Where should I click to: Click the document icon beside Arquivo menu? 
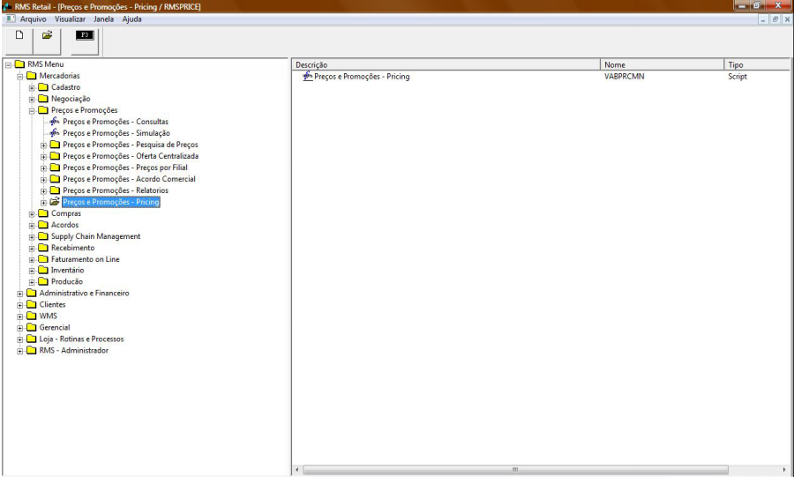tap(10, 19)
